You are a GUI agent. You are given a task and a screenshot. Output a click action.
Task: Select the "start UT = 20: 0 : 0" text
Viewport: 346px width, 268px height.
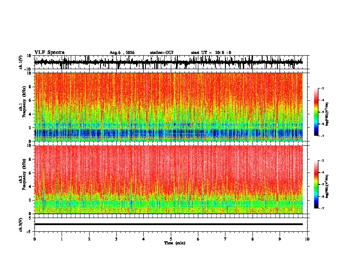(x=211, y=53)
